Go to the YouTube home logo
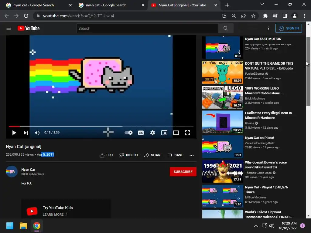 click(x=29, y=28)
